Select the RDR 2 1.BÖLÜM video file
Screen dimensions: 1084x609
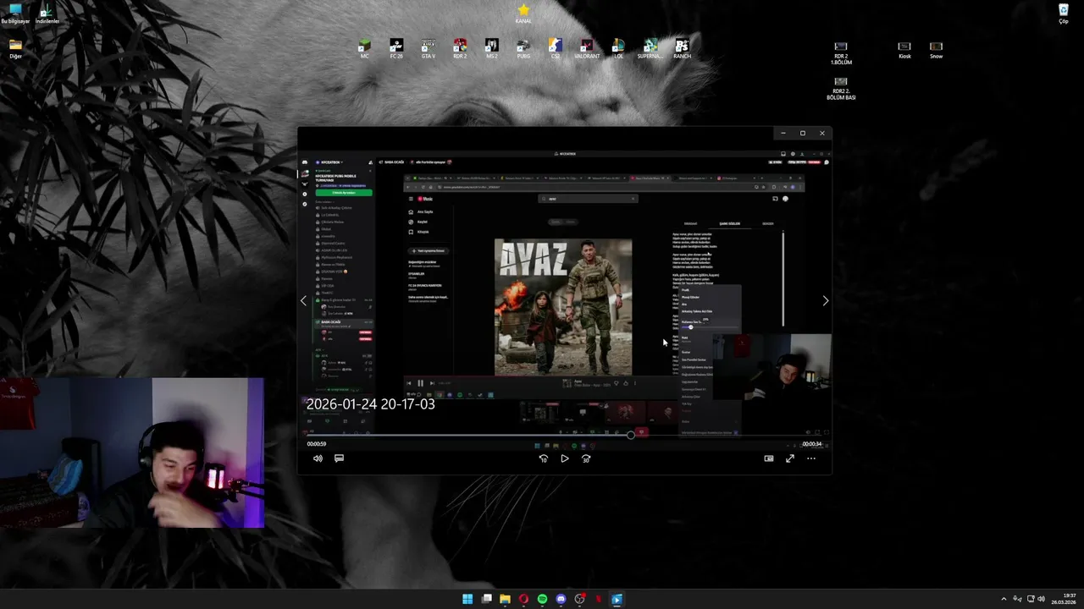[x=841, y=52]
